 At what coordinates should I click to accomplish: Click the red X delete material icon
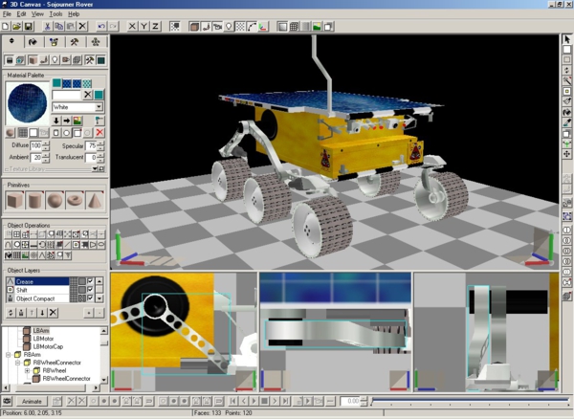99,132
